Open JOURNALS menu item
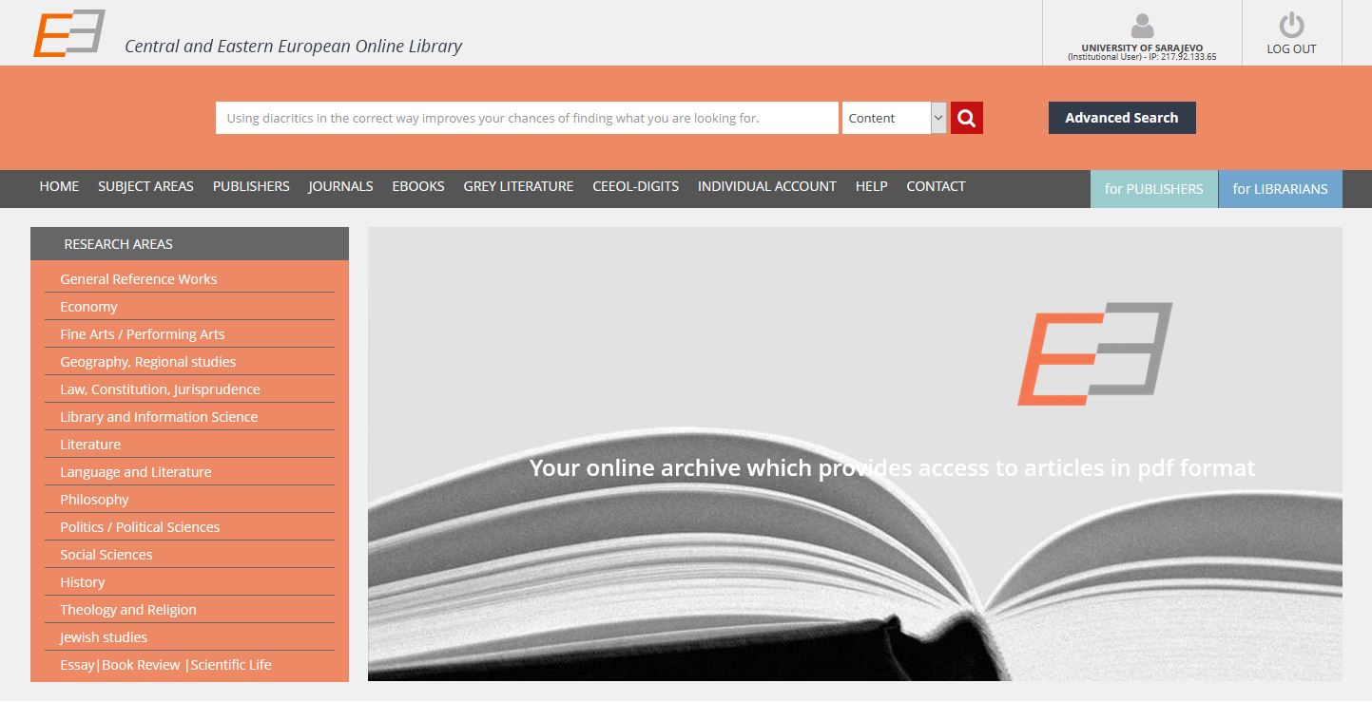 pos(340,187)
